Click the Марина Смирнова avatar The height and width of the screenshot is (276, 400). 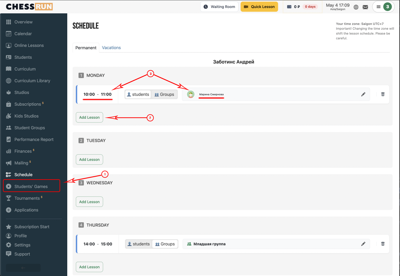click(x=191, y=94)
